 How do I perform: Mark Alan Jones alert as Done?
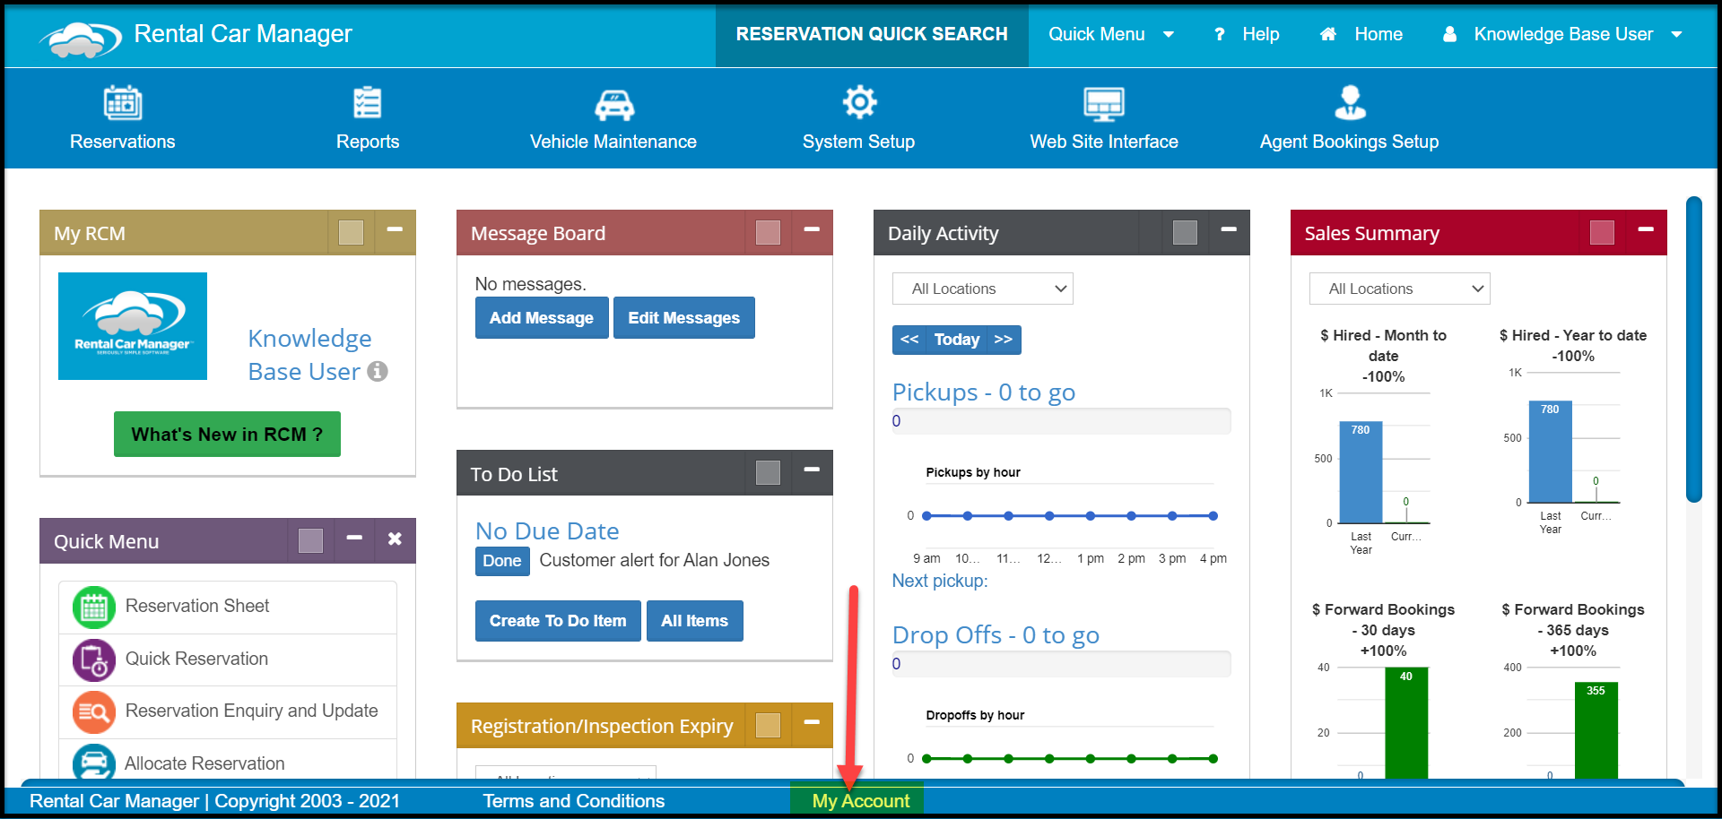(x=502, y=561)
